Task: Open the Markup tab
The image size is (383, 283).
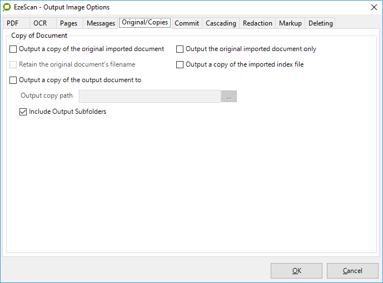Action: (290, 23)
